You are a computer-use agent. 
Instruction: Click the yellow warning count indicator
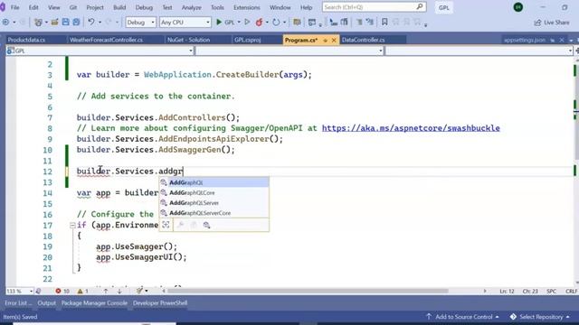point(82,291)
